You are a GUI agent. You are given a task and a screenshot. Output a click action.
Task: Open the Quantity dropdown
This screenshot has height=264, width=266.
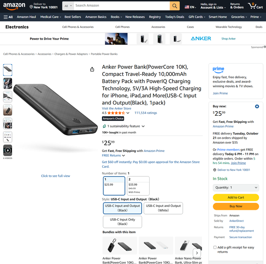[236, 187]
